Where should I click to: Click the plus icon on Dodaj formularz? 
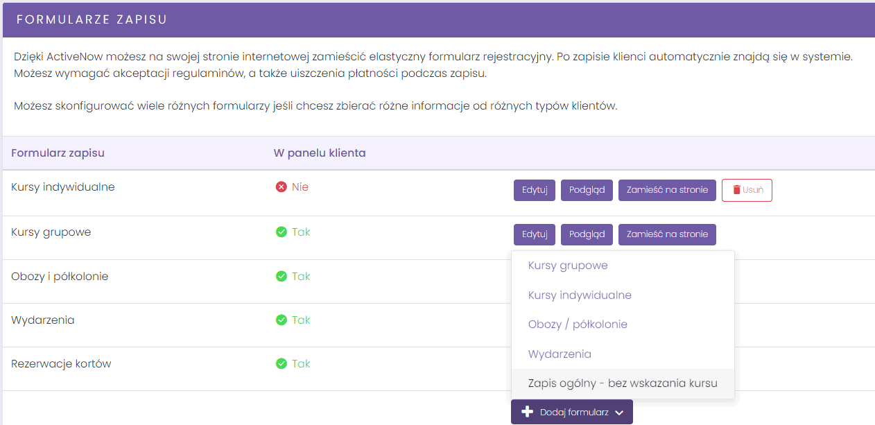click(x=527, y=412)
